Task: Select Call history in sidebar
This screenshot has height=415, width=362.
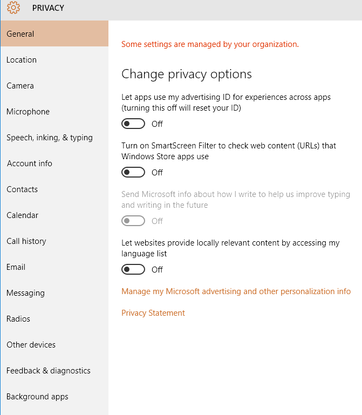Action: 26,241
